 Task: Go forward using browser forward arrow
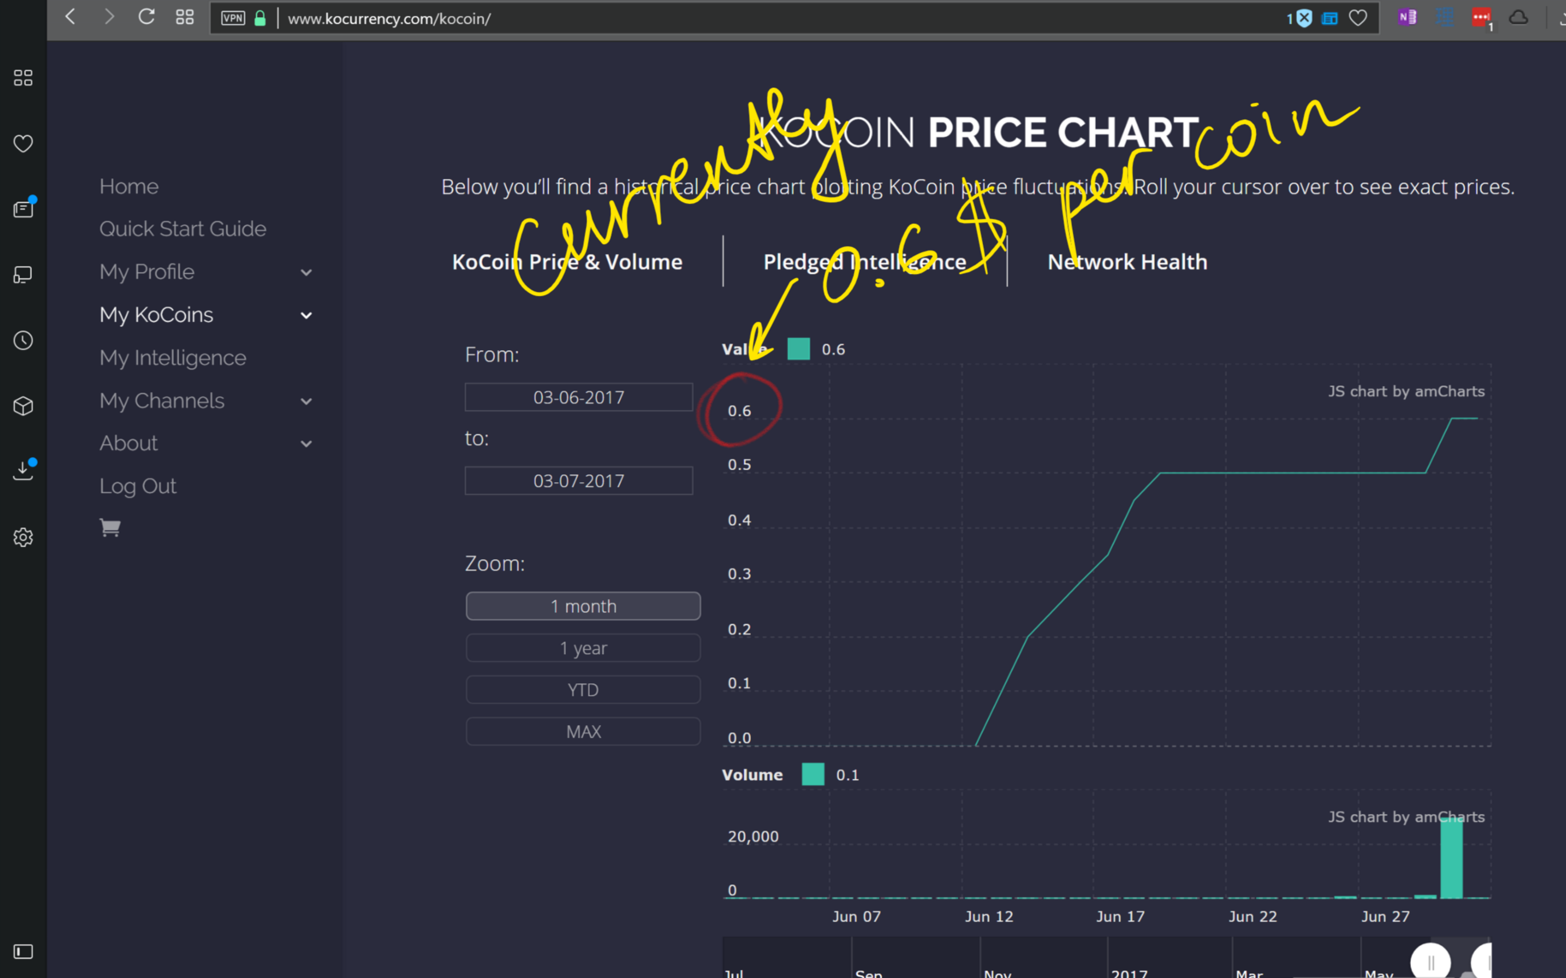coord(109,17)
